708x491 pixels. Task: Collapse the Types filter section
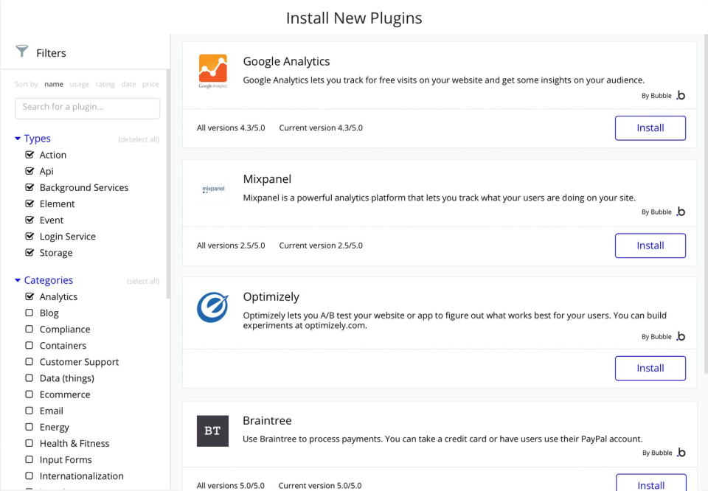[x=18, y=139]
